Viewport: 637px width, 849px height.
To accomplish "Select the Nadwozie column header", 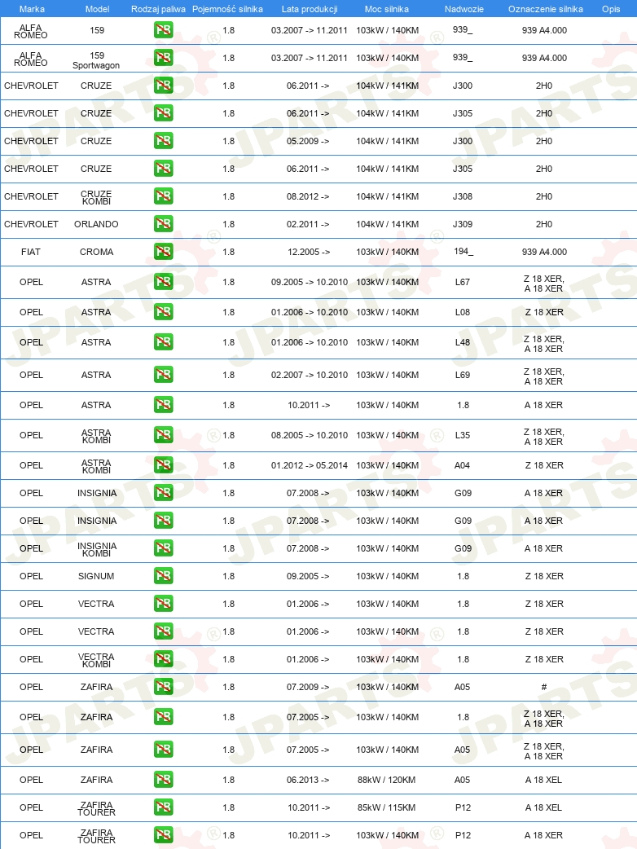I will pos(463,9).
